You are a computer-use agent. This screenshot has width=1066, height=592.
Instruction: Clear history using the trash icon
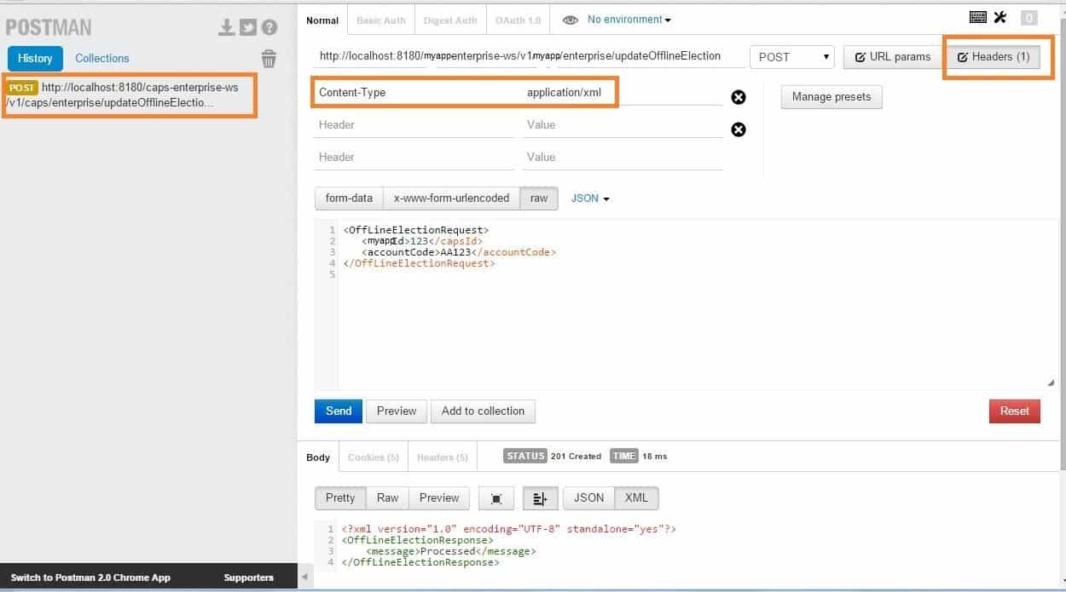click(x=269, y=59)
